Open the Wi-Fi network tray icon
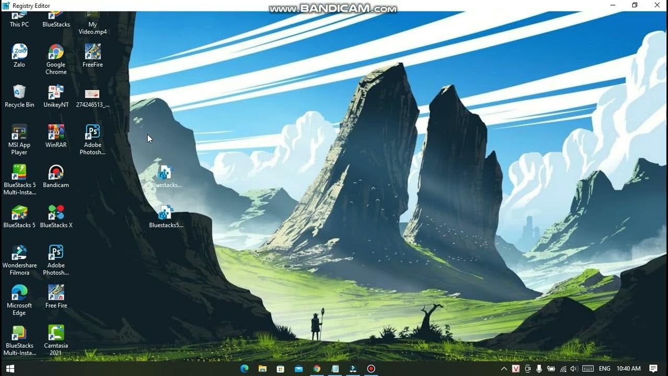 click(x=563, y=369)
